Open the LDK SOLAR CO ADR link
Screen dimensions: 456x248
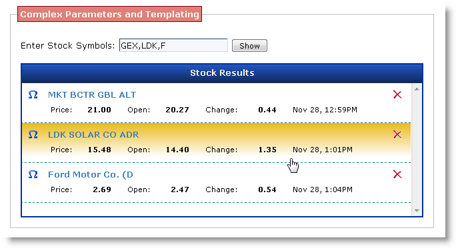pyautogui.click(x=93, y=134)
